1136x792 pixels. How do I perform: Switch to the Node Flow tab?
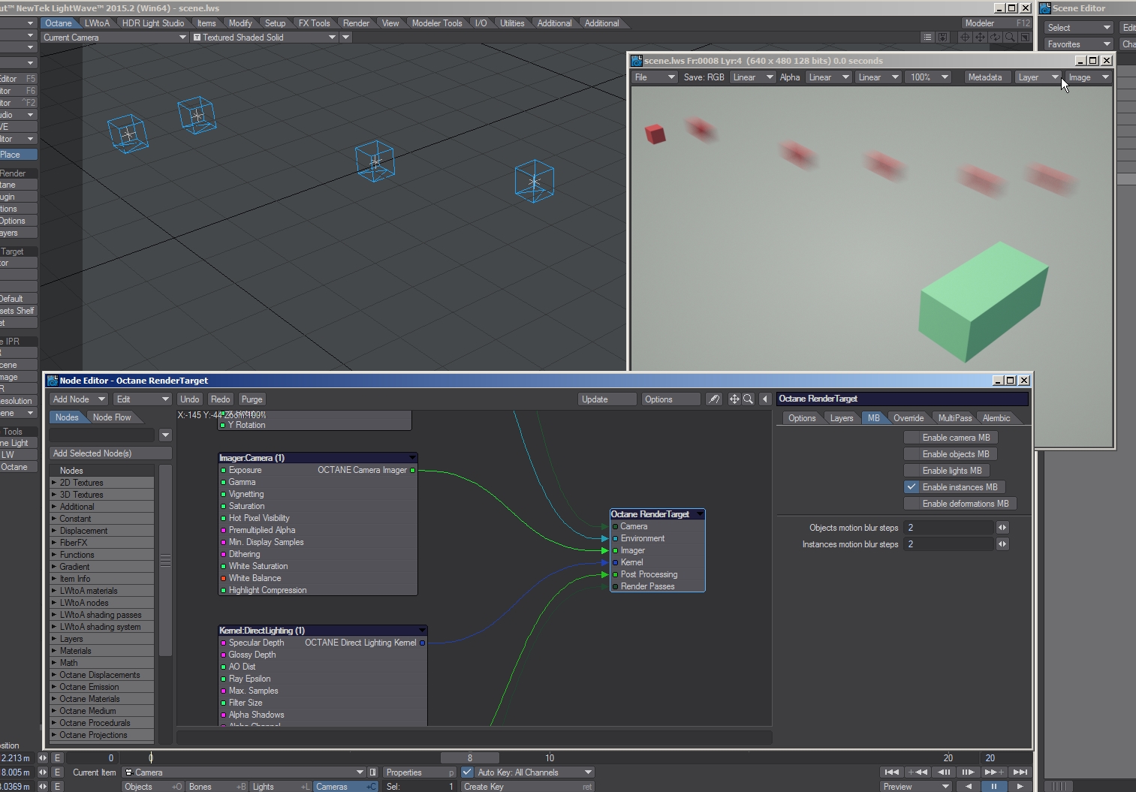[112, 417]
